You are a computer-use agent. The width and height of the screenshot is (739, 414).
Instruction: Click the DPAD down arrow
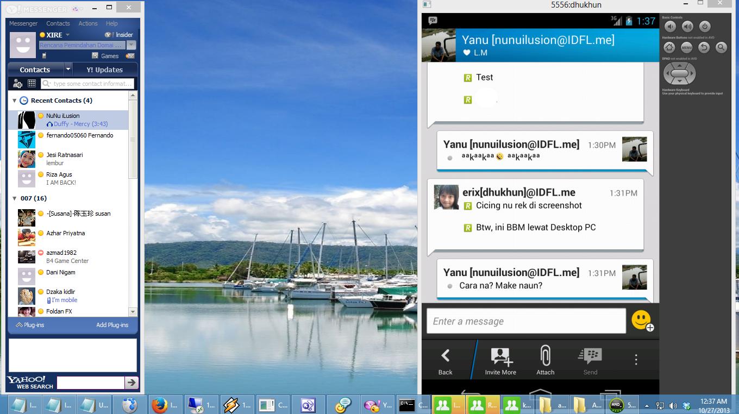pos(679,81)
